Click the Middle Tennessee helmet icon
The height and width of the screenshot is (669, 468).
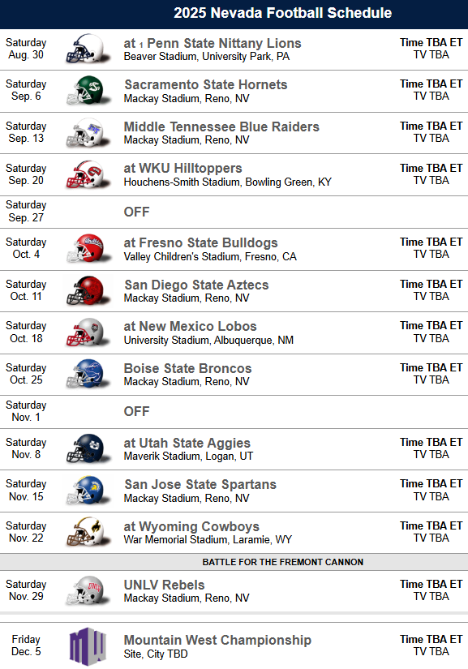pos(87,133)
